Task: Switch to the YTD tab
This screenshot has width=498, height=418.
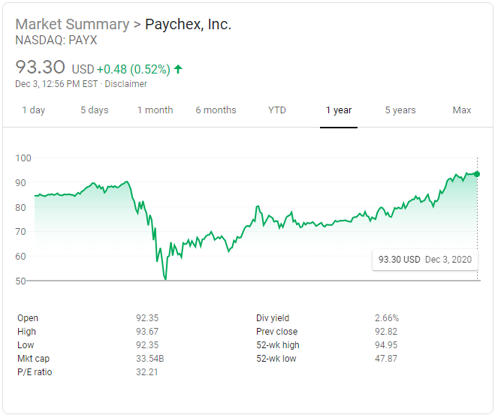Action: pos(277,110)
